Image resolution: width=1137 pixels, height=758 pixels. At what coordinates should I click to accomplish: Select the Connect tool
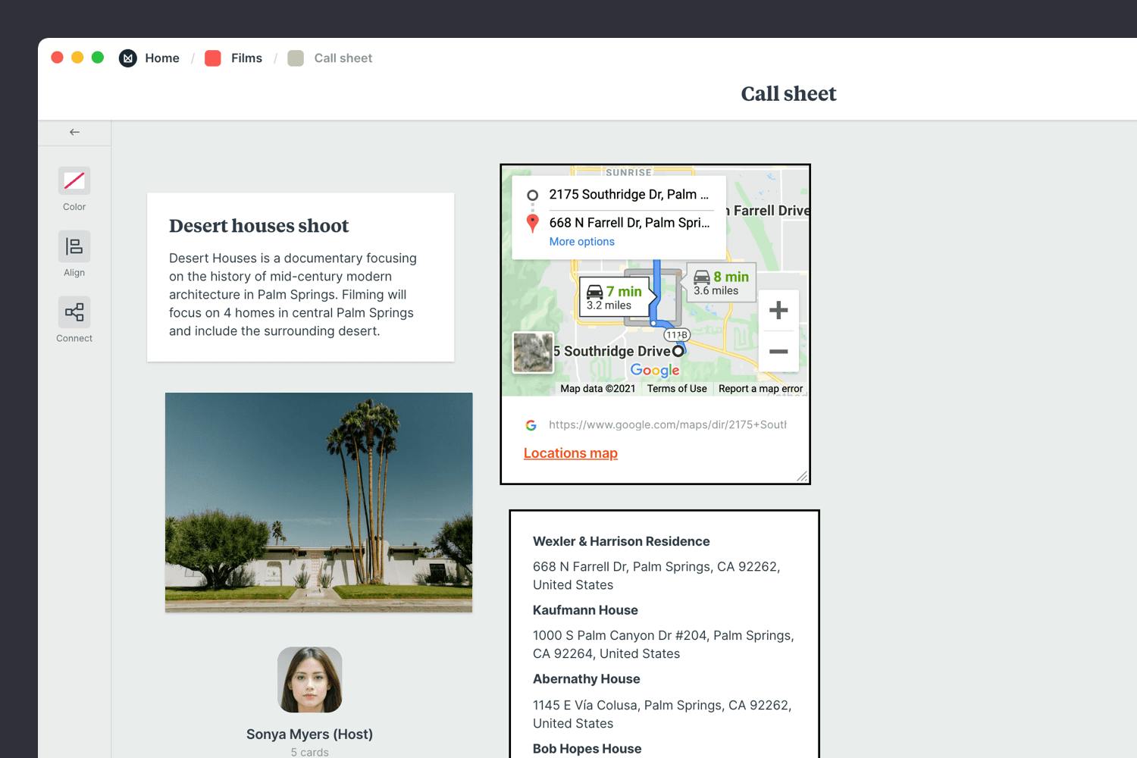pos(74,312)
